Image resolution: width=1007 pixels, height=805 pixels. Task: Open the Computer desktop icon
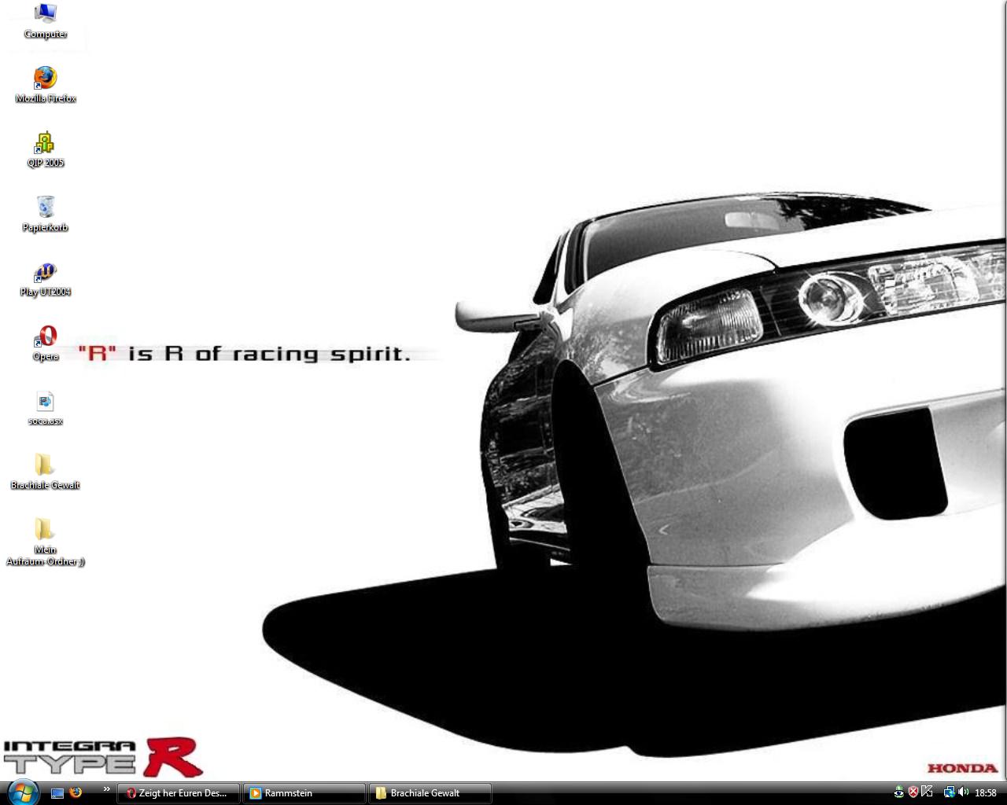(x=45, y=21)
